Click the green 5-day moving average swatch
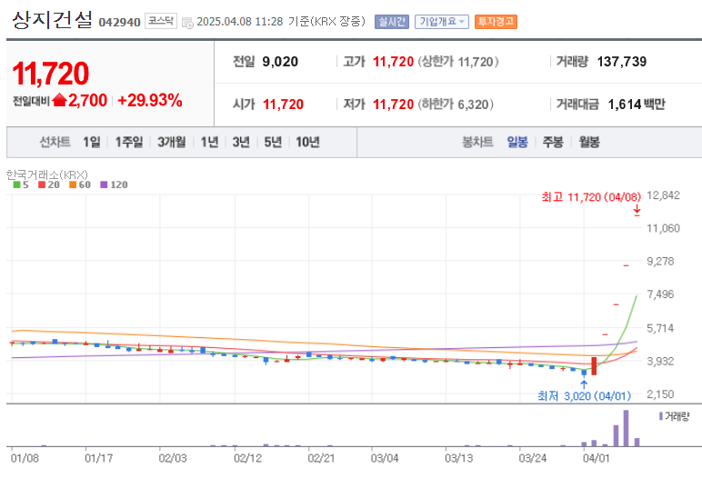The height and width of the screenshot is (478, 702). coord(16,184)
